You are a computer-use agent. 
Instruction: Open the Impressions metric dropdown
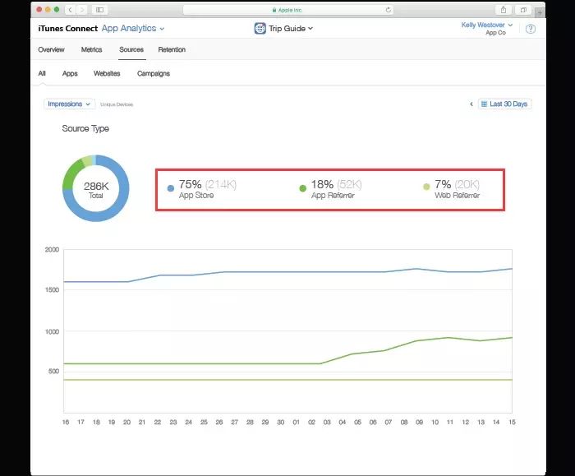[69, 104]
